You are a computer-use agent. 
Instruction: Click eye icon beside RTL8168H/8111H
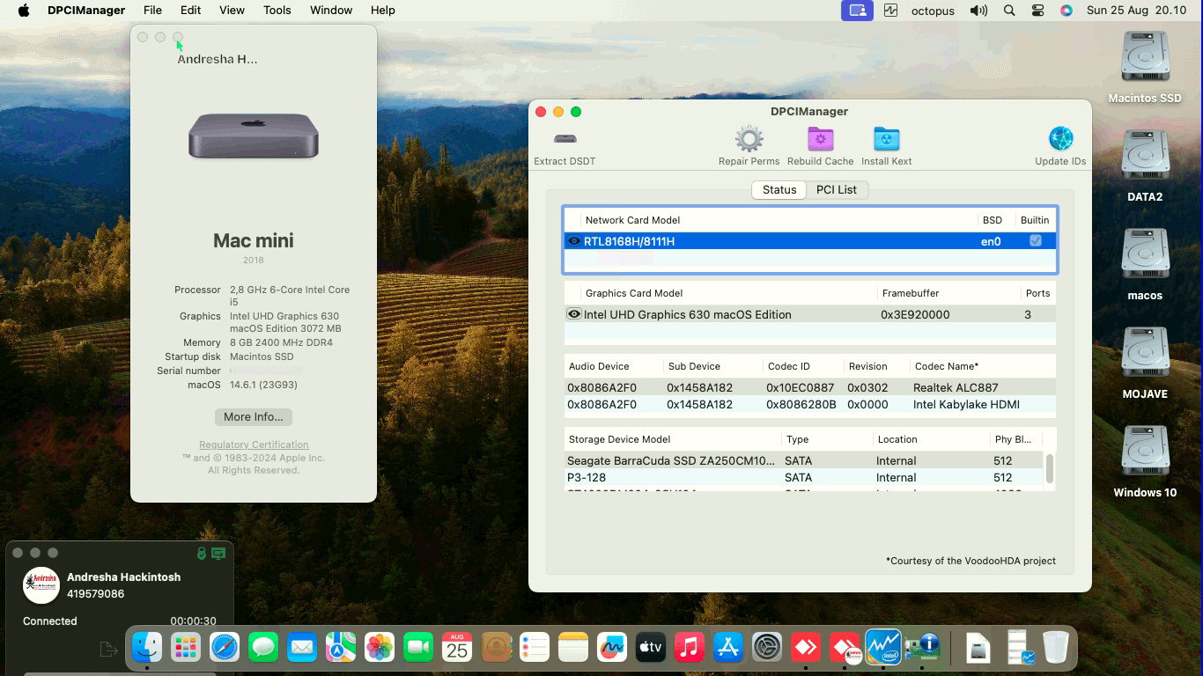pos(574,241)
